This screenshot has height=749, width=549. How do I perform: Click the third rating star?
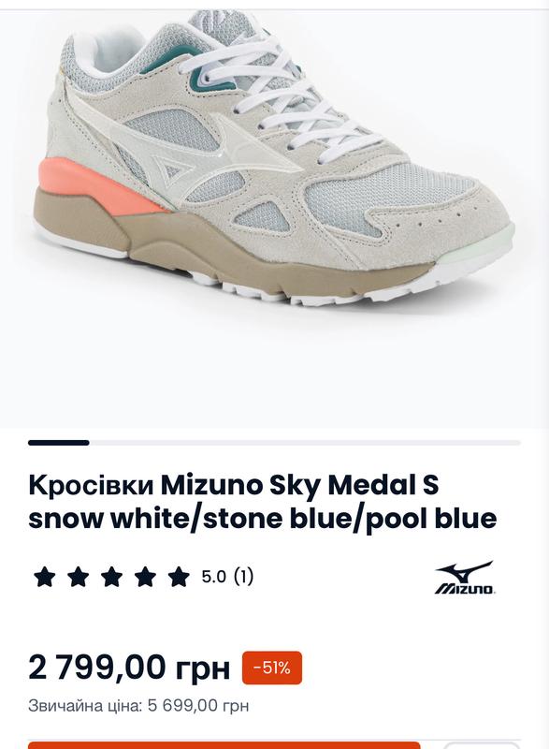click(x=111, y=577)
